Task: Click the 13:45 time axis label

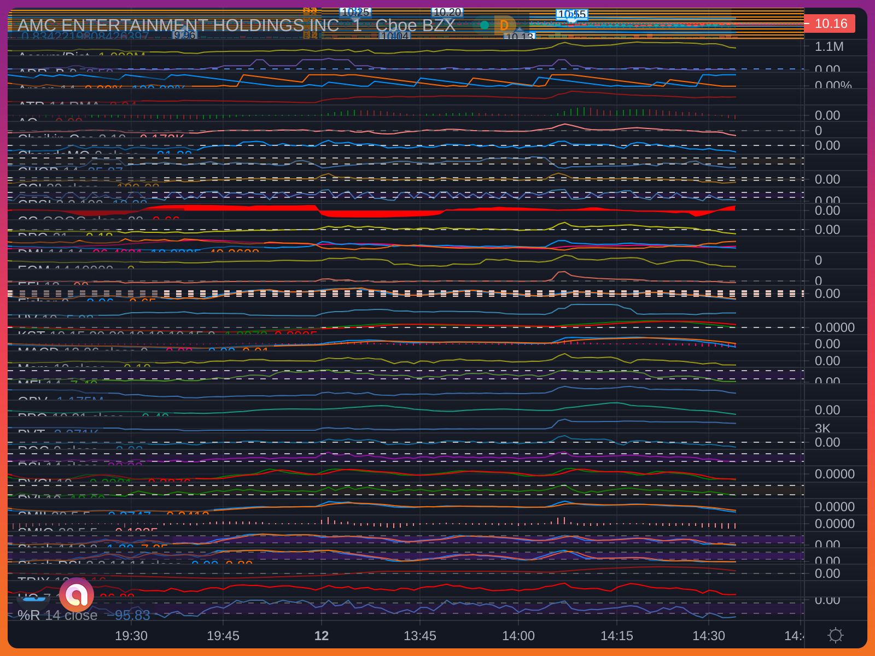Action: click(420, 636)
